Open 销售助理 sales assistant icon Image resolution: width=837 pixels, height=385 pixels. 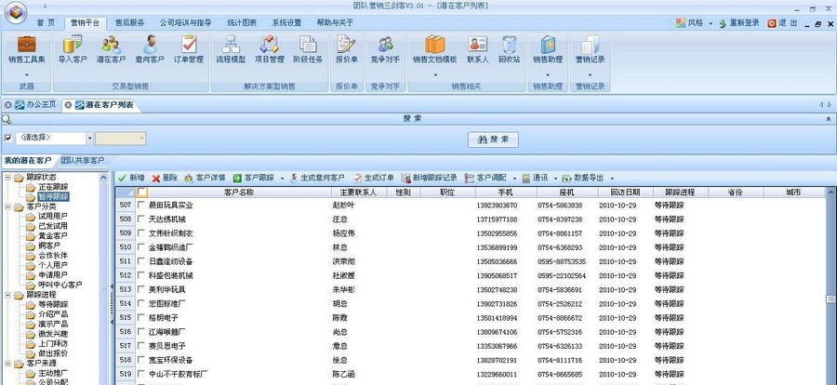click(548, 50)
